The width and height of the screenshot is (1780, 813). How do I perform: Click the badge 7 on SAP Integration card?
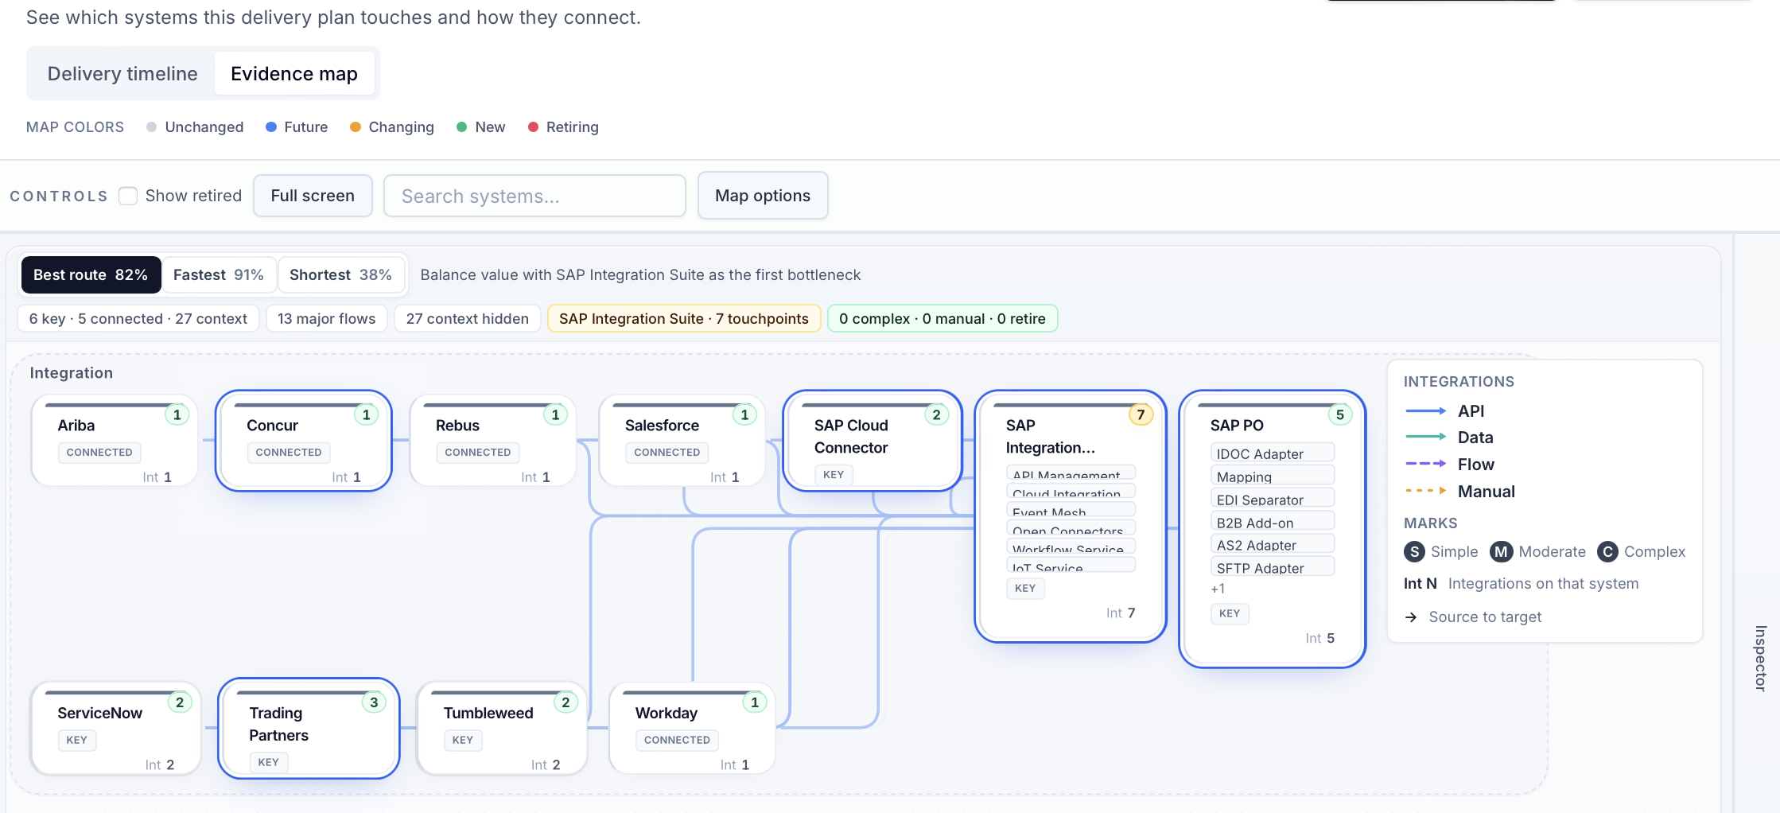coord(1141,414)
